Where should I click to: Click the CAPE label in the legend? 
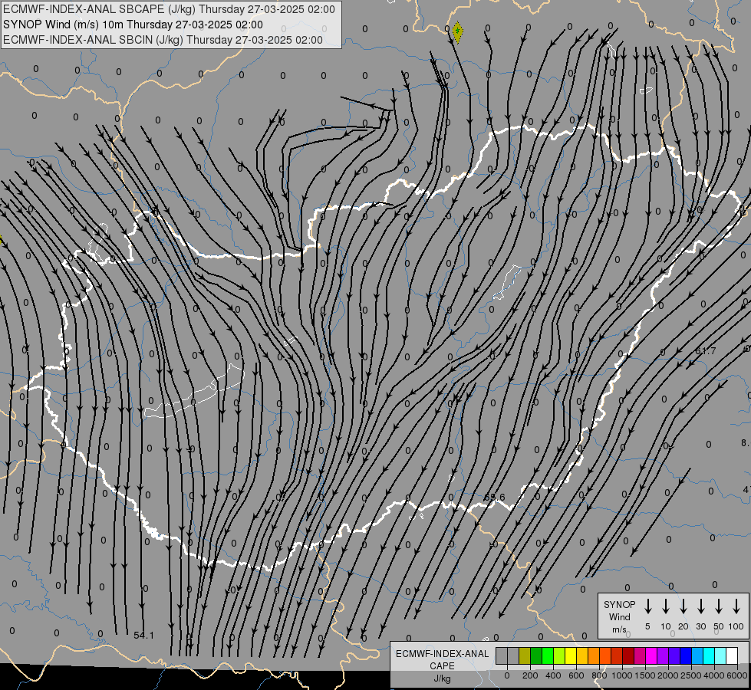click(x=442, y=666)
